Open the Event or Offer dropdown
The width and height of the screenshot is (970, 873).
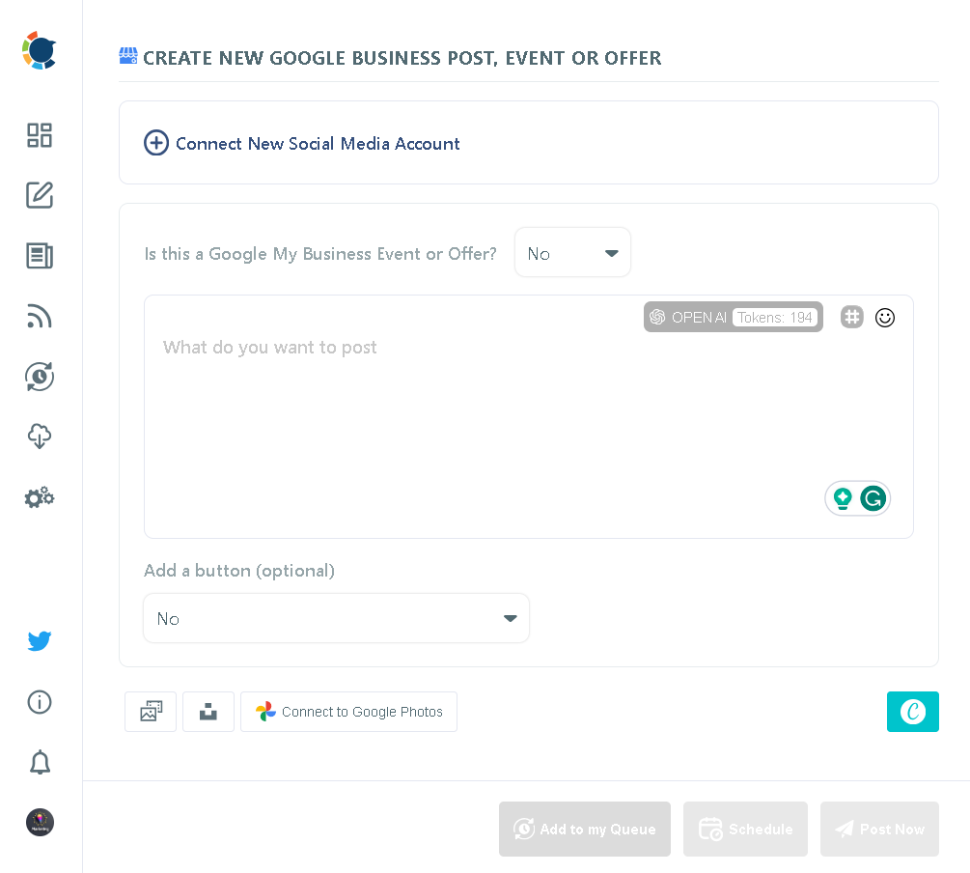[x=572, y=252]
